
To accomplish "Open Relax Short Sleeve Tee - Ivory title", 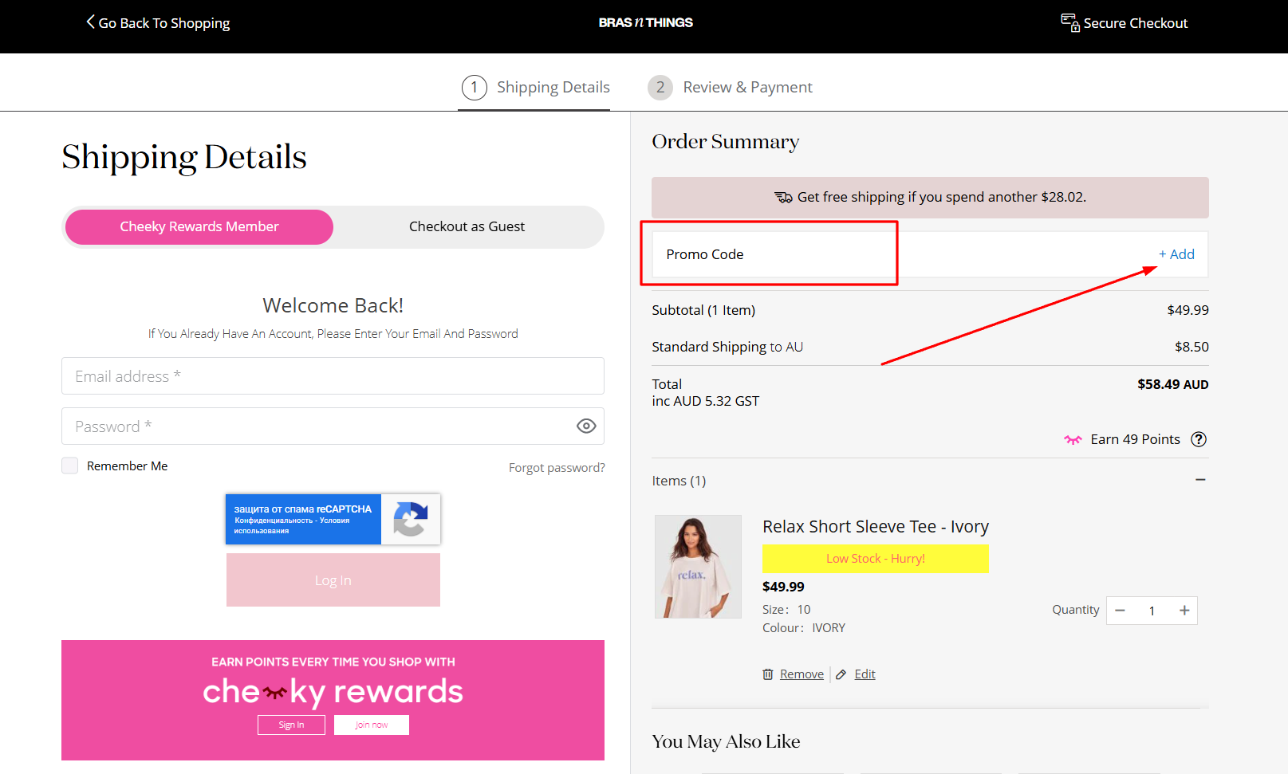I will [x=876, y=527].
